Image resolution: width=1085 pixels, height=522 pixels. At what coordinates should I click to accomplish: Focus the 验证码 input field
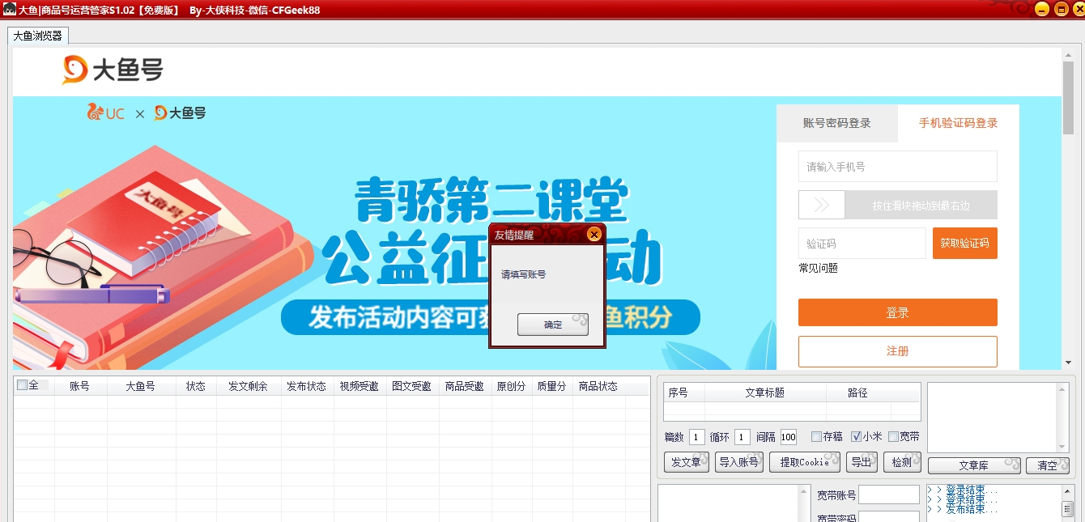862,243
